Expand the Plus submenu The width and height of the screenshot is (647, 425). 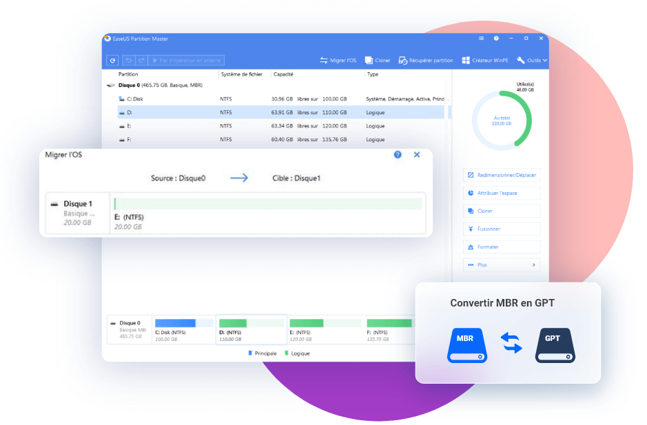(502, 265)
